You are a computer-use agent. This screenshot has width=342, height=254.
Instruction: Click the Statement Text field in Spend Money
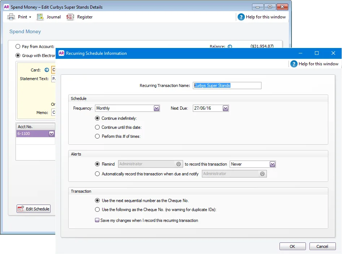click(53, 79)
